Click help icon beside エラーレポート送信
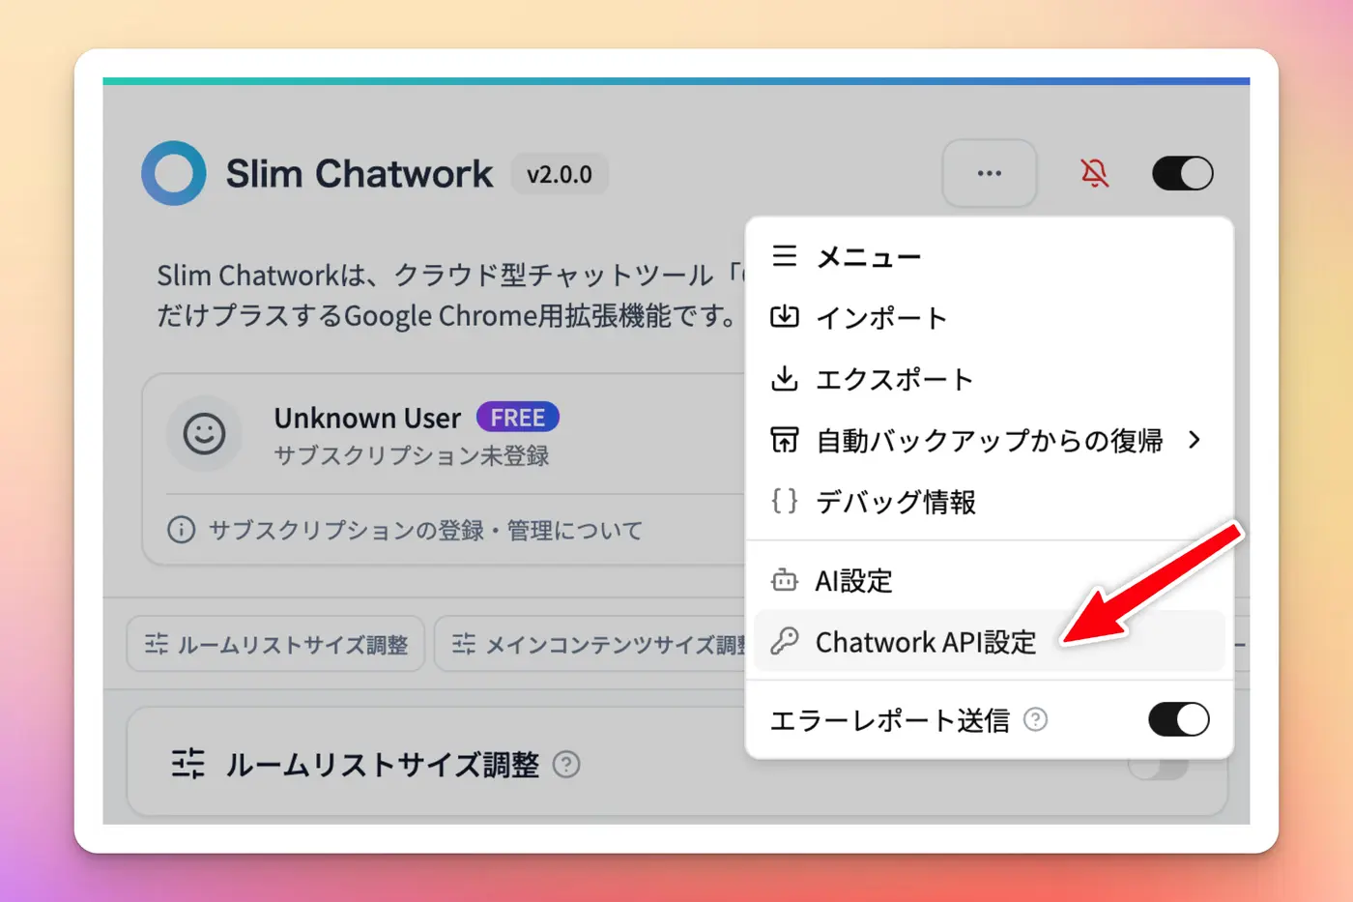 1035,719
